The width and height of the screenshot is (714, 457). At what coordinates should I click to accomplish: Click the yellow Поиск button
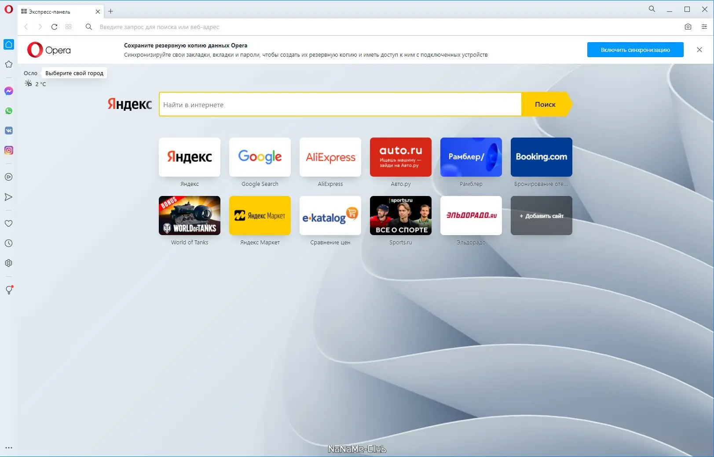pos(546,105)
